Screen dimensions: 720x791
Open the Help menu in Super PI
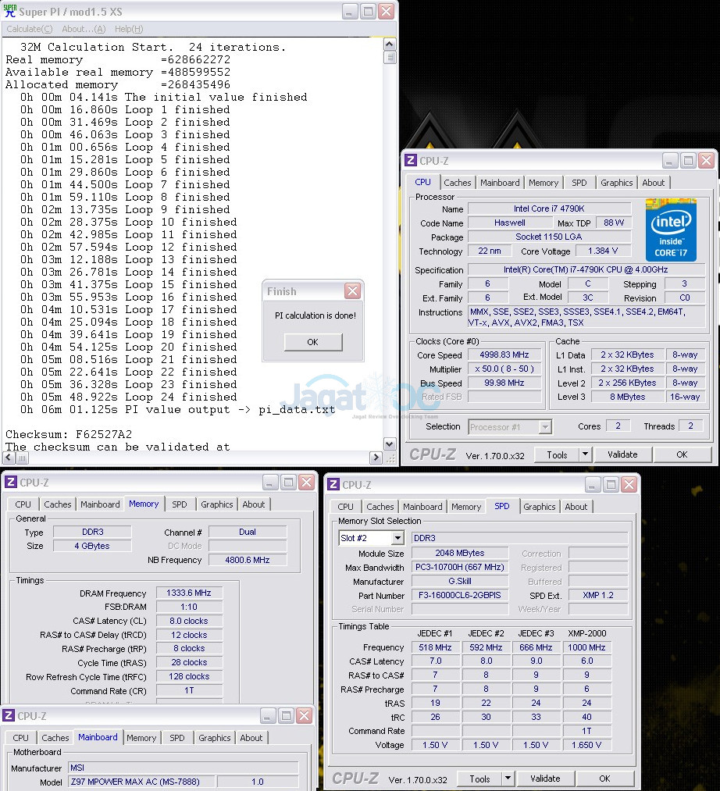(128, 29)
